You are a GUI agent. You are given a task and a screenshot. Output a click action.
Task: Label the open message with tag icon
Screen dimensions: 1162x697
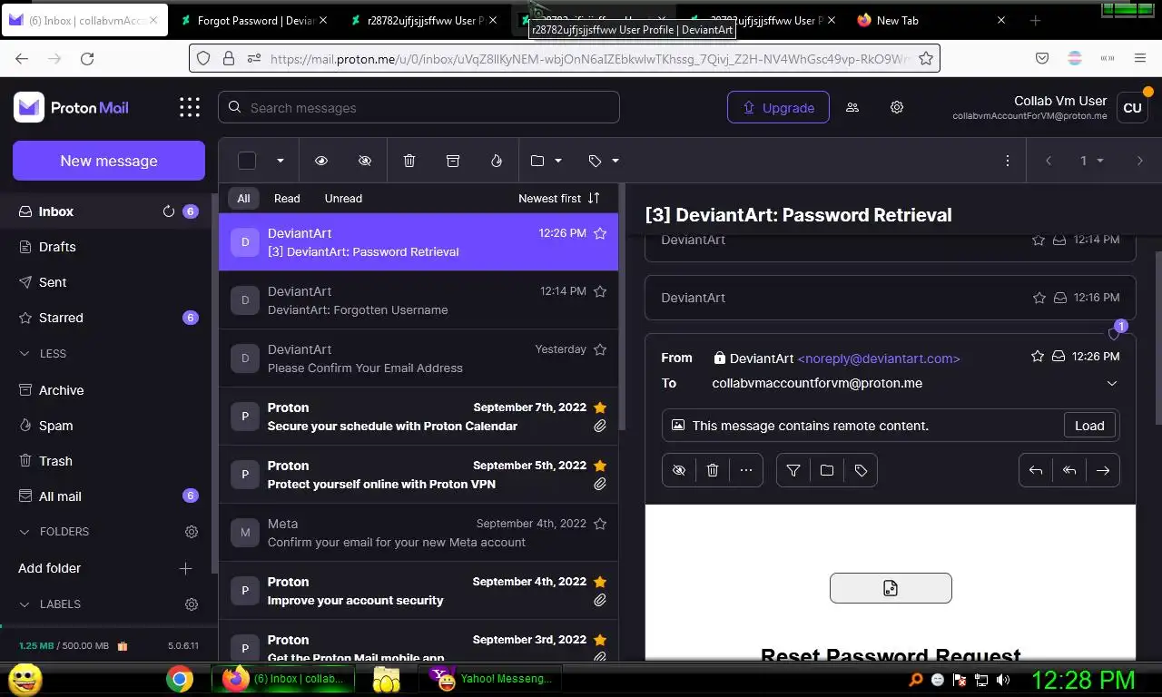click(x=861, y=470)
